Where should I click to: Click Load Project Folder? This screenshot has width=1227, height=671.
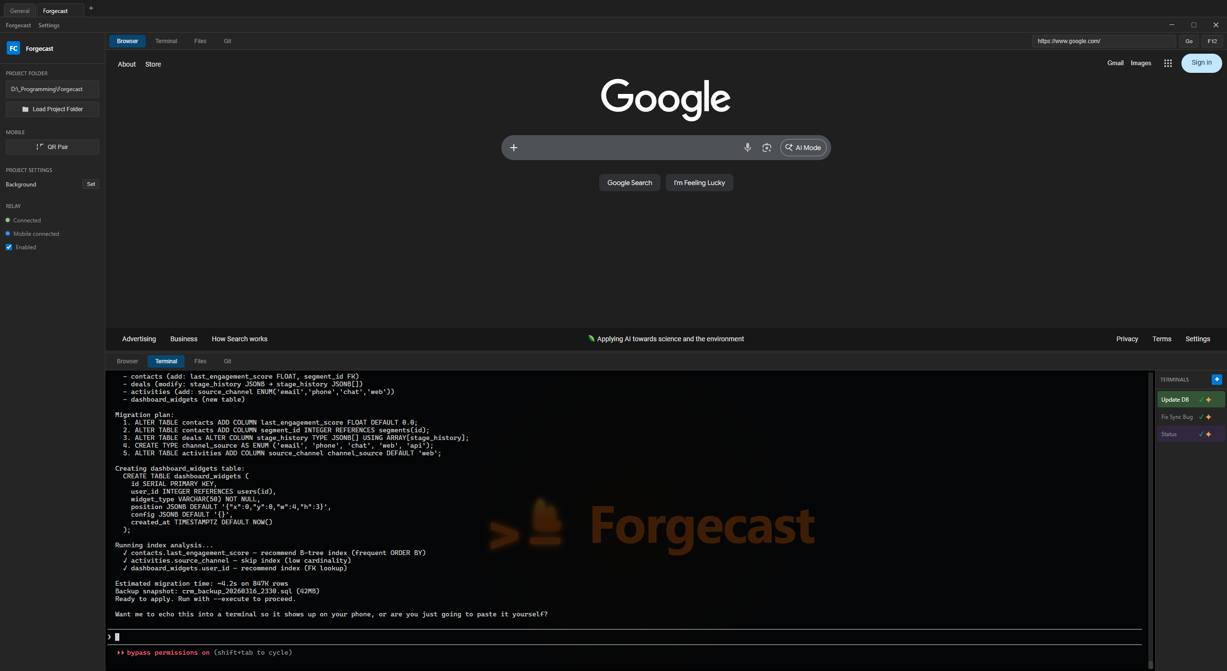pyautogui.click(x=52, y=109)
